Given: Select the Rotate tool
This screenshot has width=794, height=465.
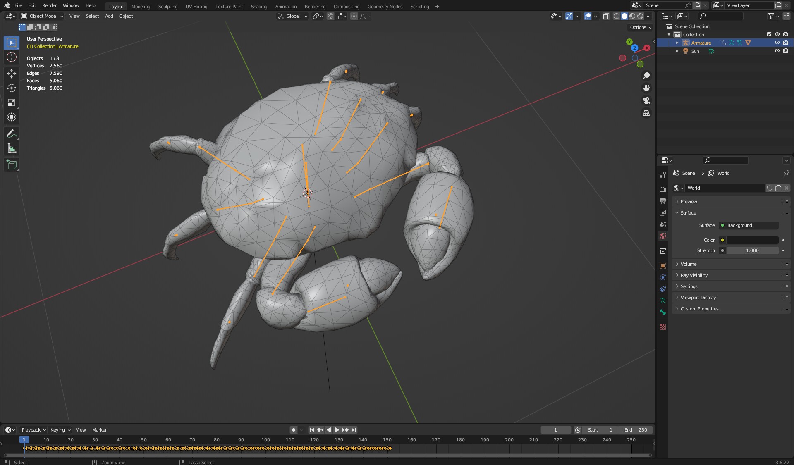Looking at the screenshot, I should (12, 88).
